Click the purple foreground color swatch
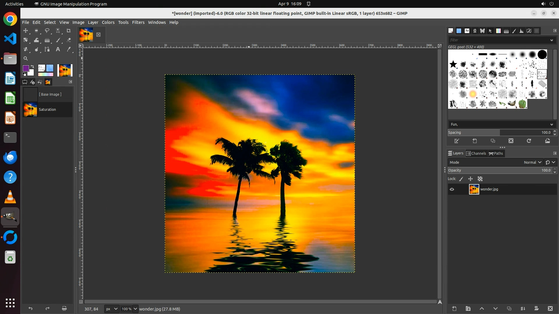The image size is (559, 314). [x=26, y=68]
